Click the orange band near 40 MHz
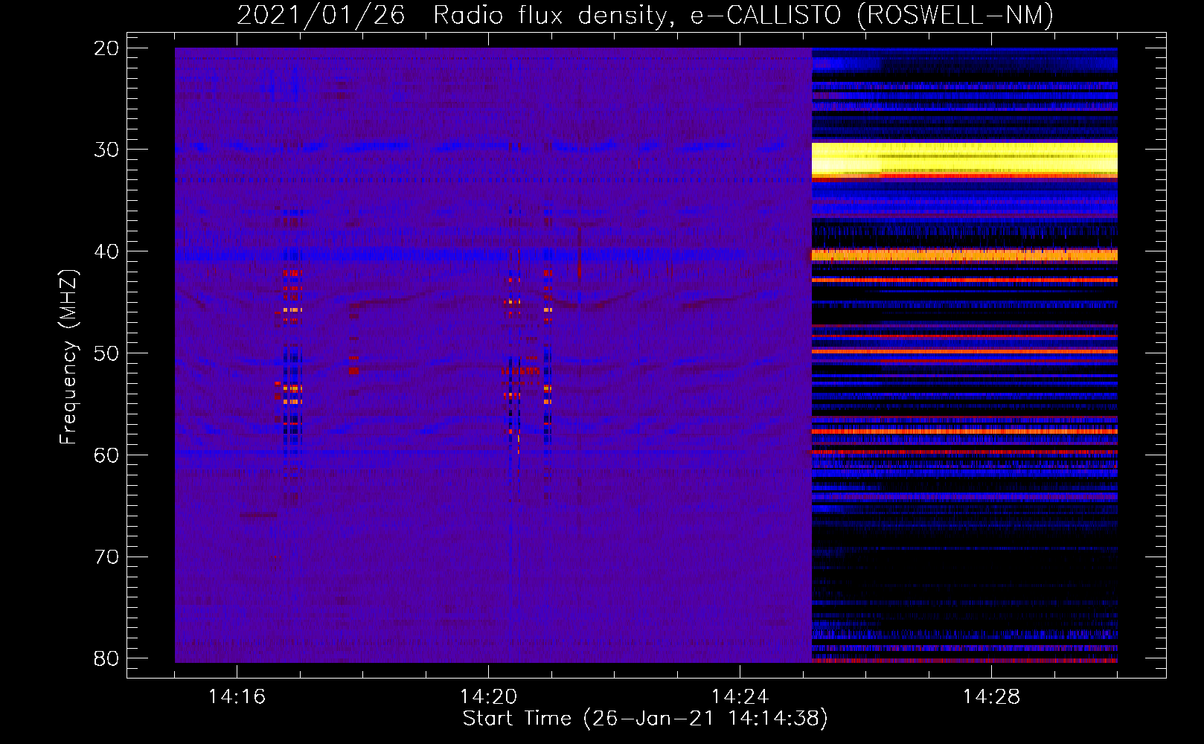Screen dimensions: 1204x744 pyautogui.click(x=964, y=255)
